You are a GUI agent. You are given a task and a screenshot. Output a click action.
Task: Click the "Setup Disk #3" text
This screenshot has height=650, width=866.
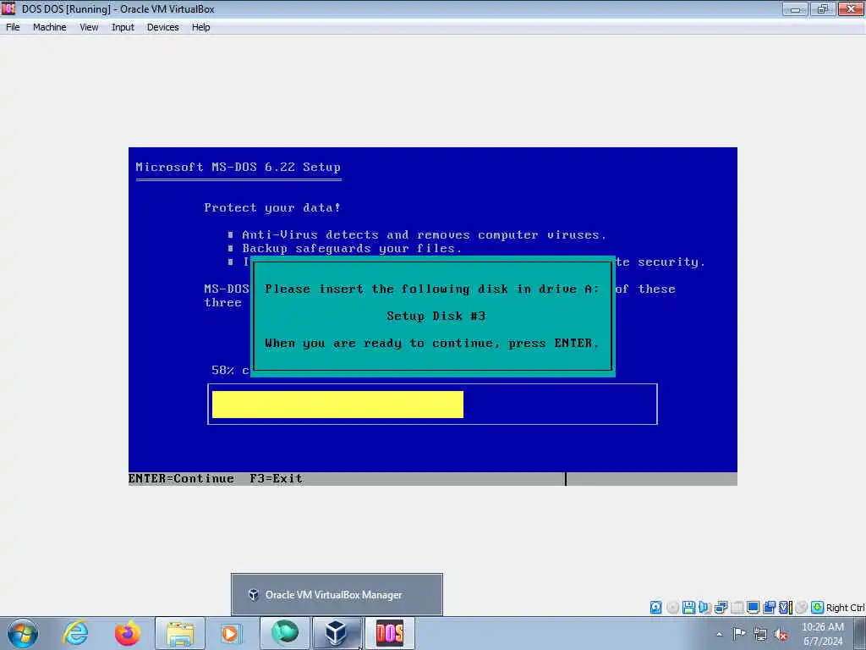(436, 317)
